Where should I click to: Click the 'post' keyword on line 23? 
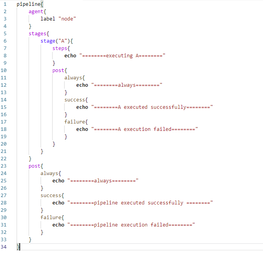click(x=34, y=166)
